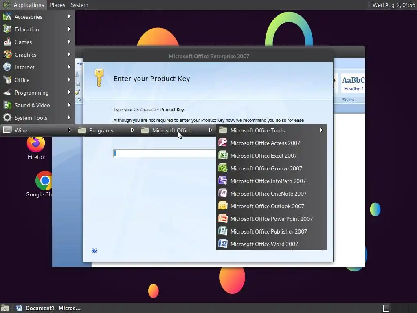Expand the Graphics submenu arrow
Screen dimensions: 417x313
pos(69,54)
